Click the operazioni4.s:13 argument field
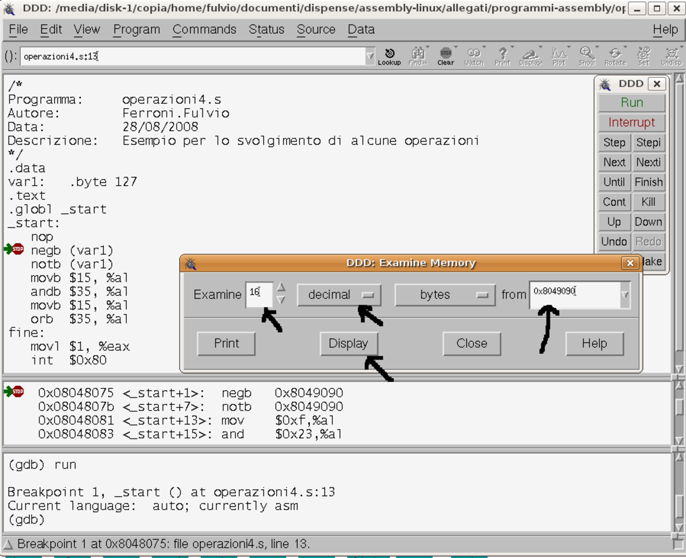686x558 pixels. click(x=193, y=56)
